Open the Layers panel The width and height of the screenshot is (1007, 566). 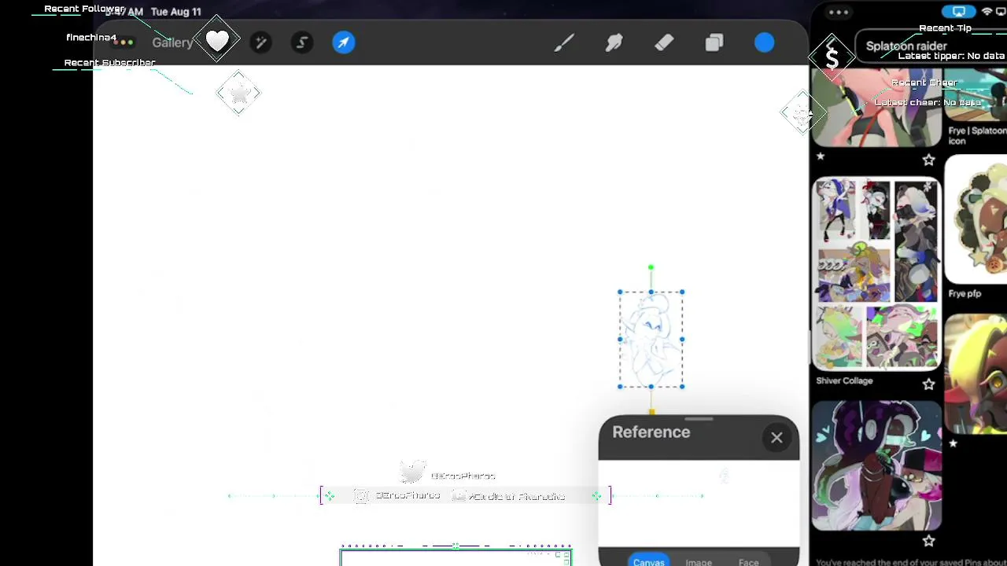point(714,42)
